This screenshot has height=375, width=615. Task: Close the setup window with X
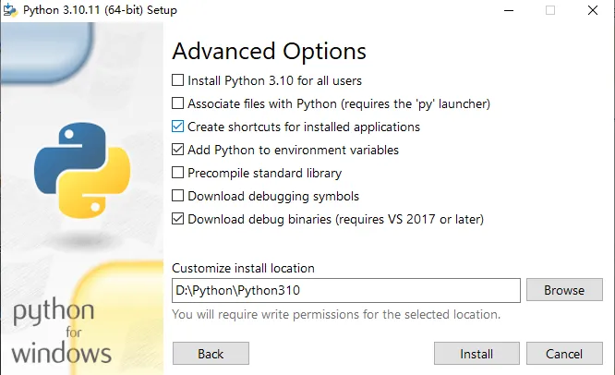click(593, 10)
